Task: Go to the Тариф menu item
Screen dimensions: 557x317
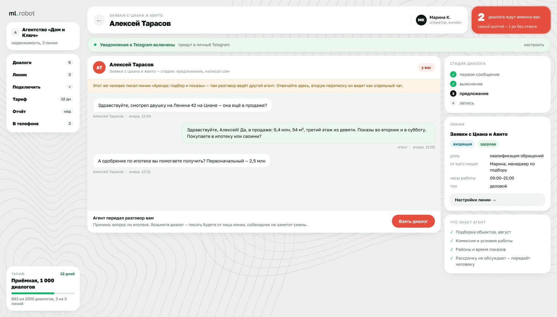Action: coord(43,99)
